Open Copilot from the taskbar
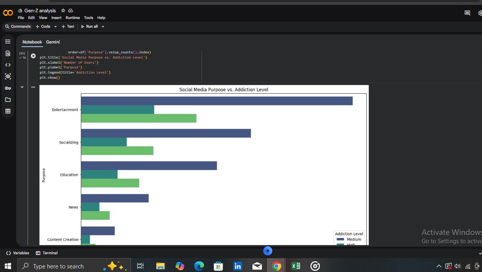Viewport: 482px width, 272px height. click(180, 266)
